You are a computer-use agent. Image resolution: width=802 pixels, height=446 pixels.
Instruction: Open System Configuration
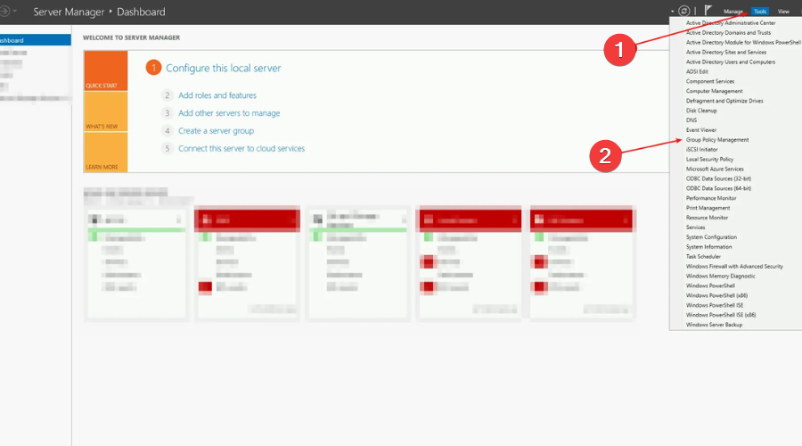point(711,237)
